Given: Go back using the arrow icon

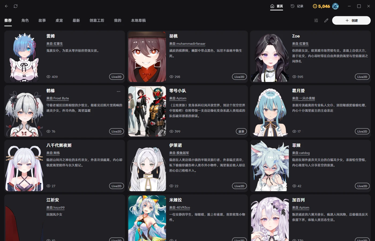Looking at the screenshot, I should 6,6.
